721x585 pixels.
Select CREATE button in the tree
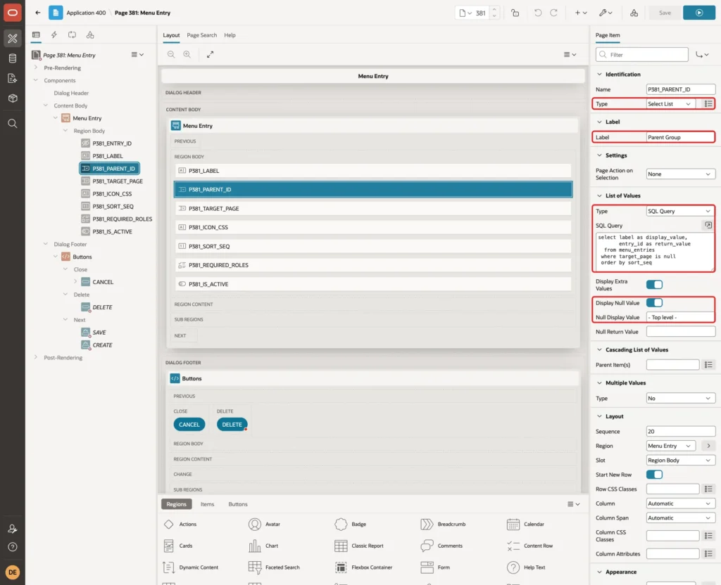pos(102,345)
